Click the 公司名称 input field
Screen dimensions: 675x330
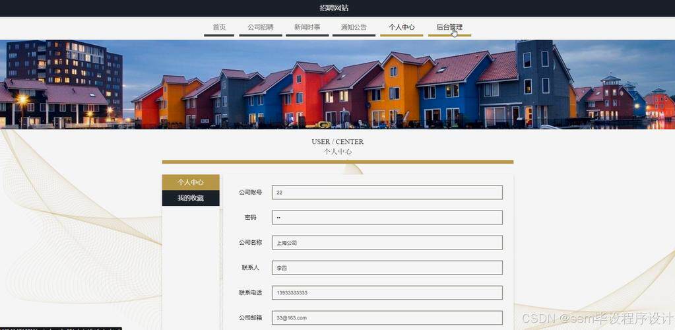tap(387, 242)
